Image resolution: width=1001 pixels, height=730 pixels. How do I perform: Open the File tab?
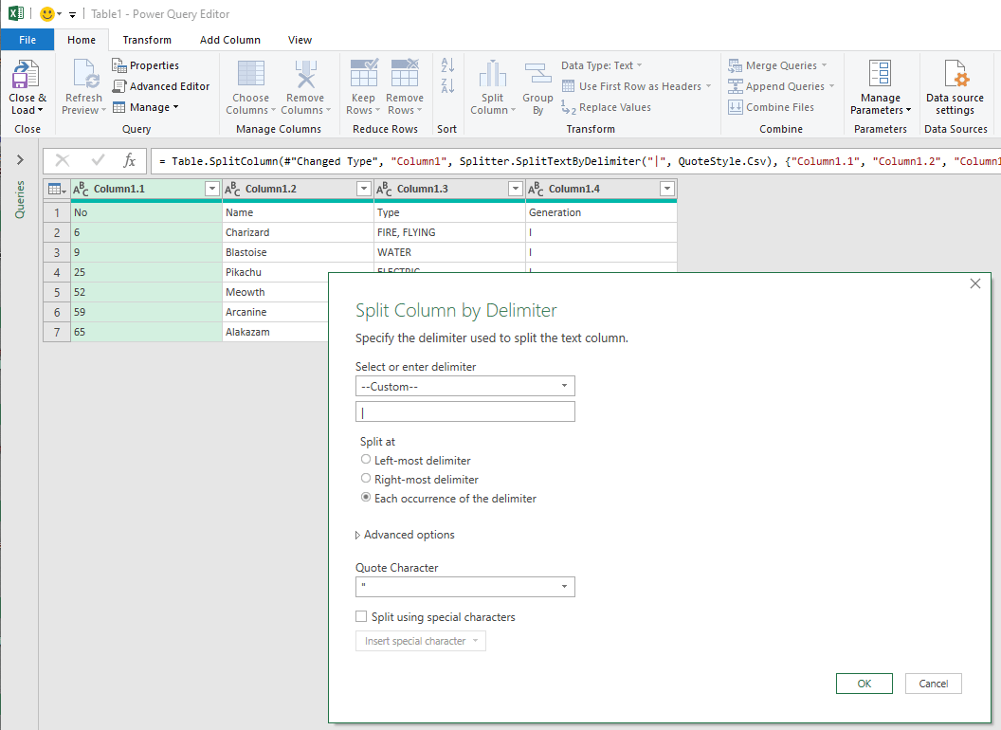(27, 40)
